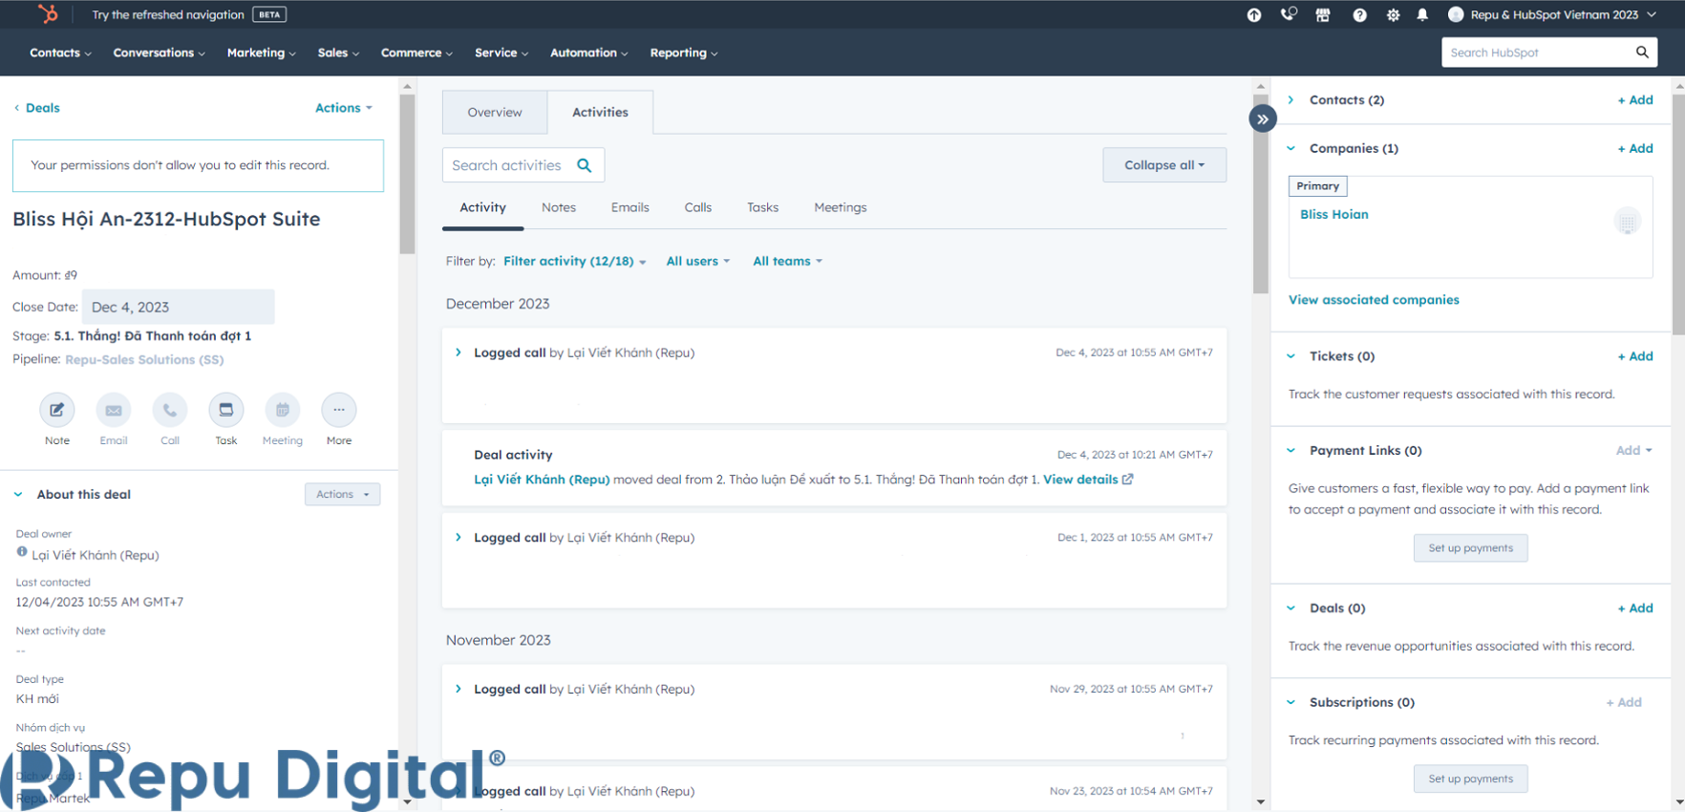Screen dimensions: 1685x812
Task: Open the About this deal Actions dropdown
Action: (343, 494)
